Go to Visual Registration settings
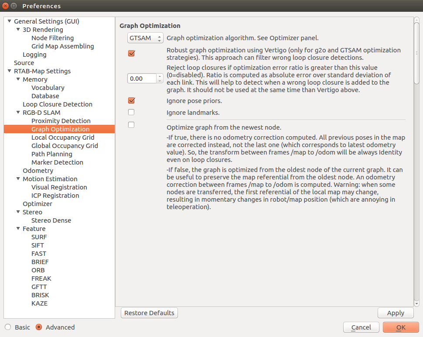Viewport: 423px width, 337px height. coord(59,187)
